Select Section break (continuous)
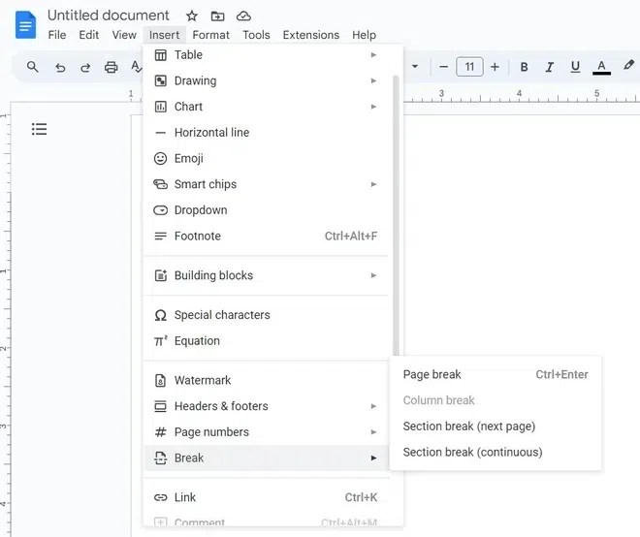This screenshot has width=640, height=537. pyautogui.click(x=496, y=452)
